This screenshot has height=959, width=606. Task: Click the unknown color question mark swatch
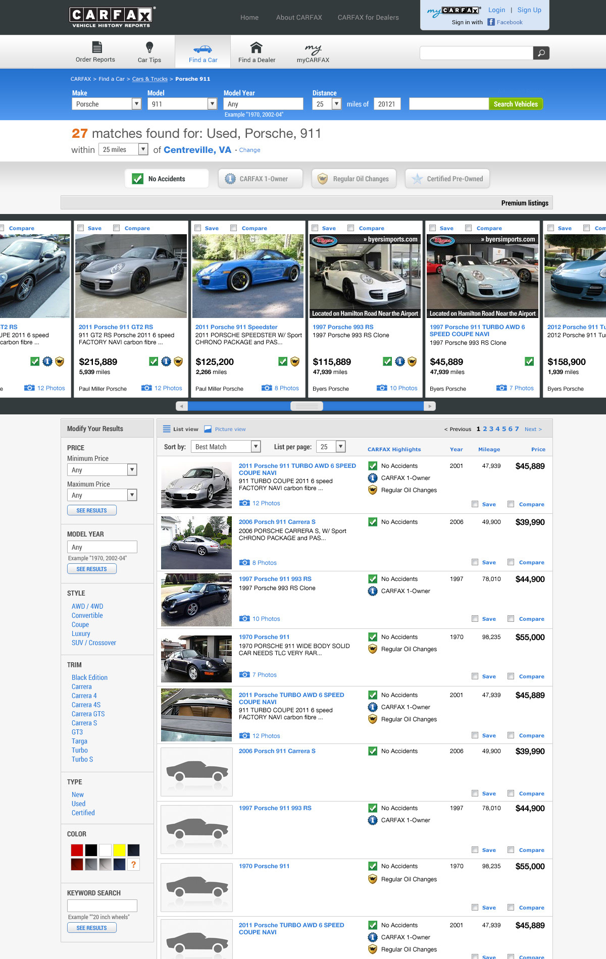click(x=133, y=864)
